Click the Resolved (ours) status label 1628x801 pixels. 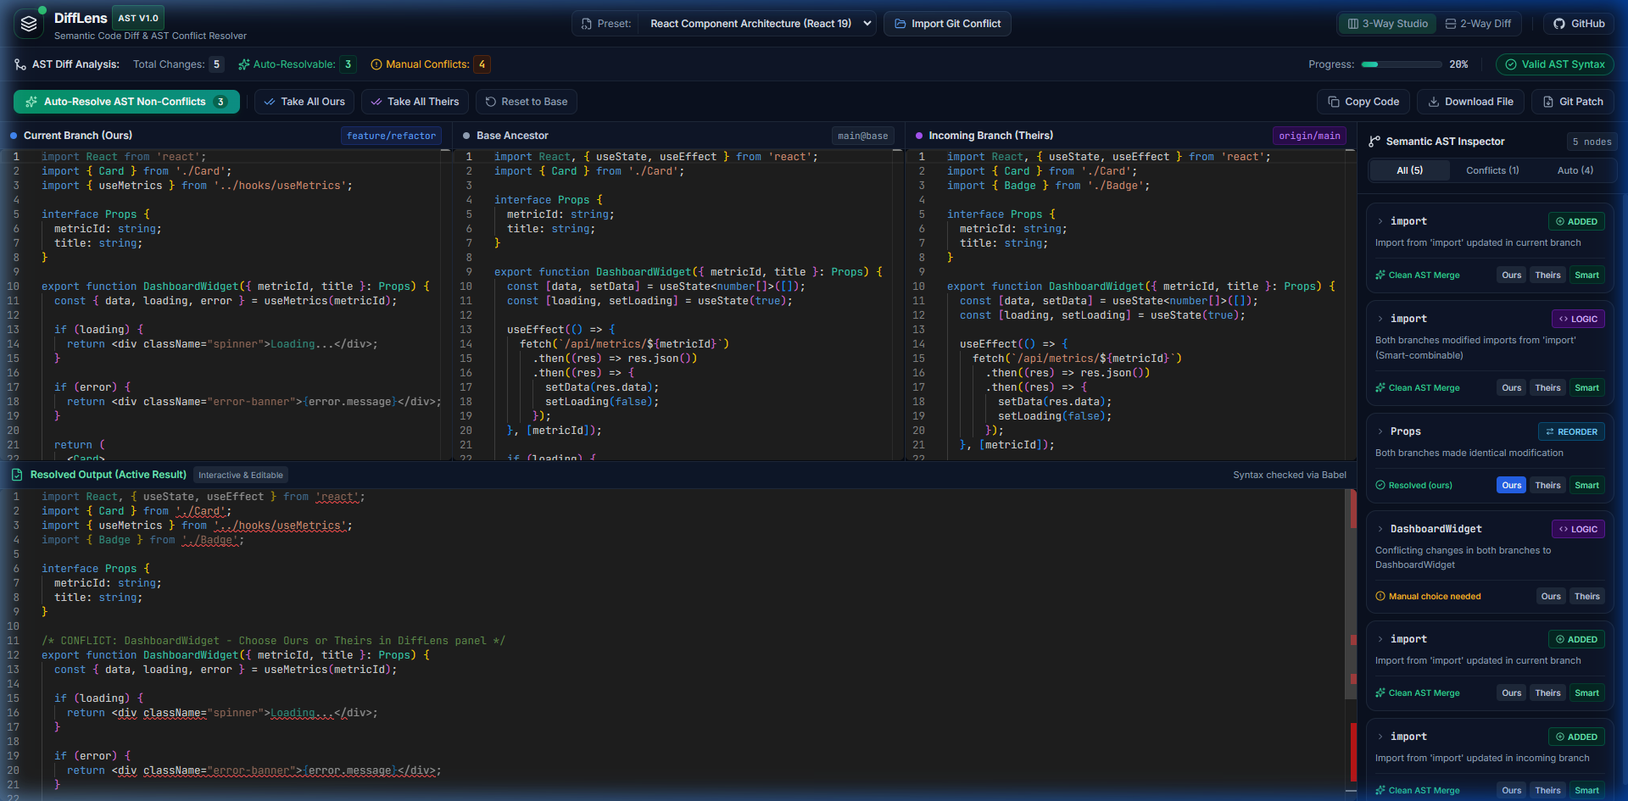coord(1413,485)
